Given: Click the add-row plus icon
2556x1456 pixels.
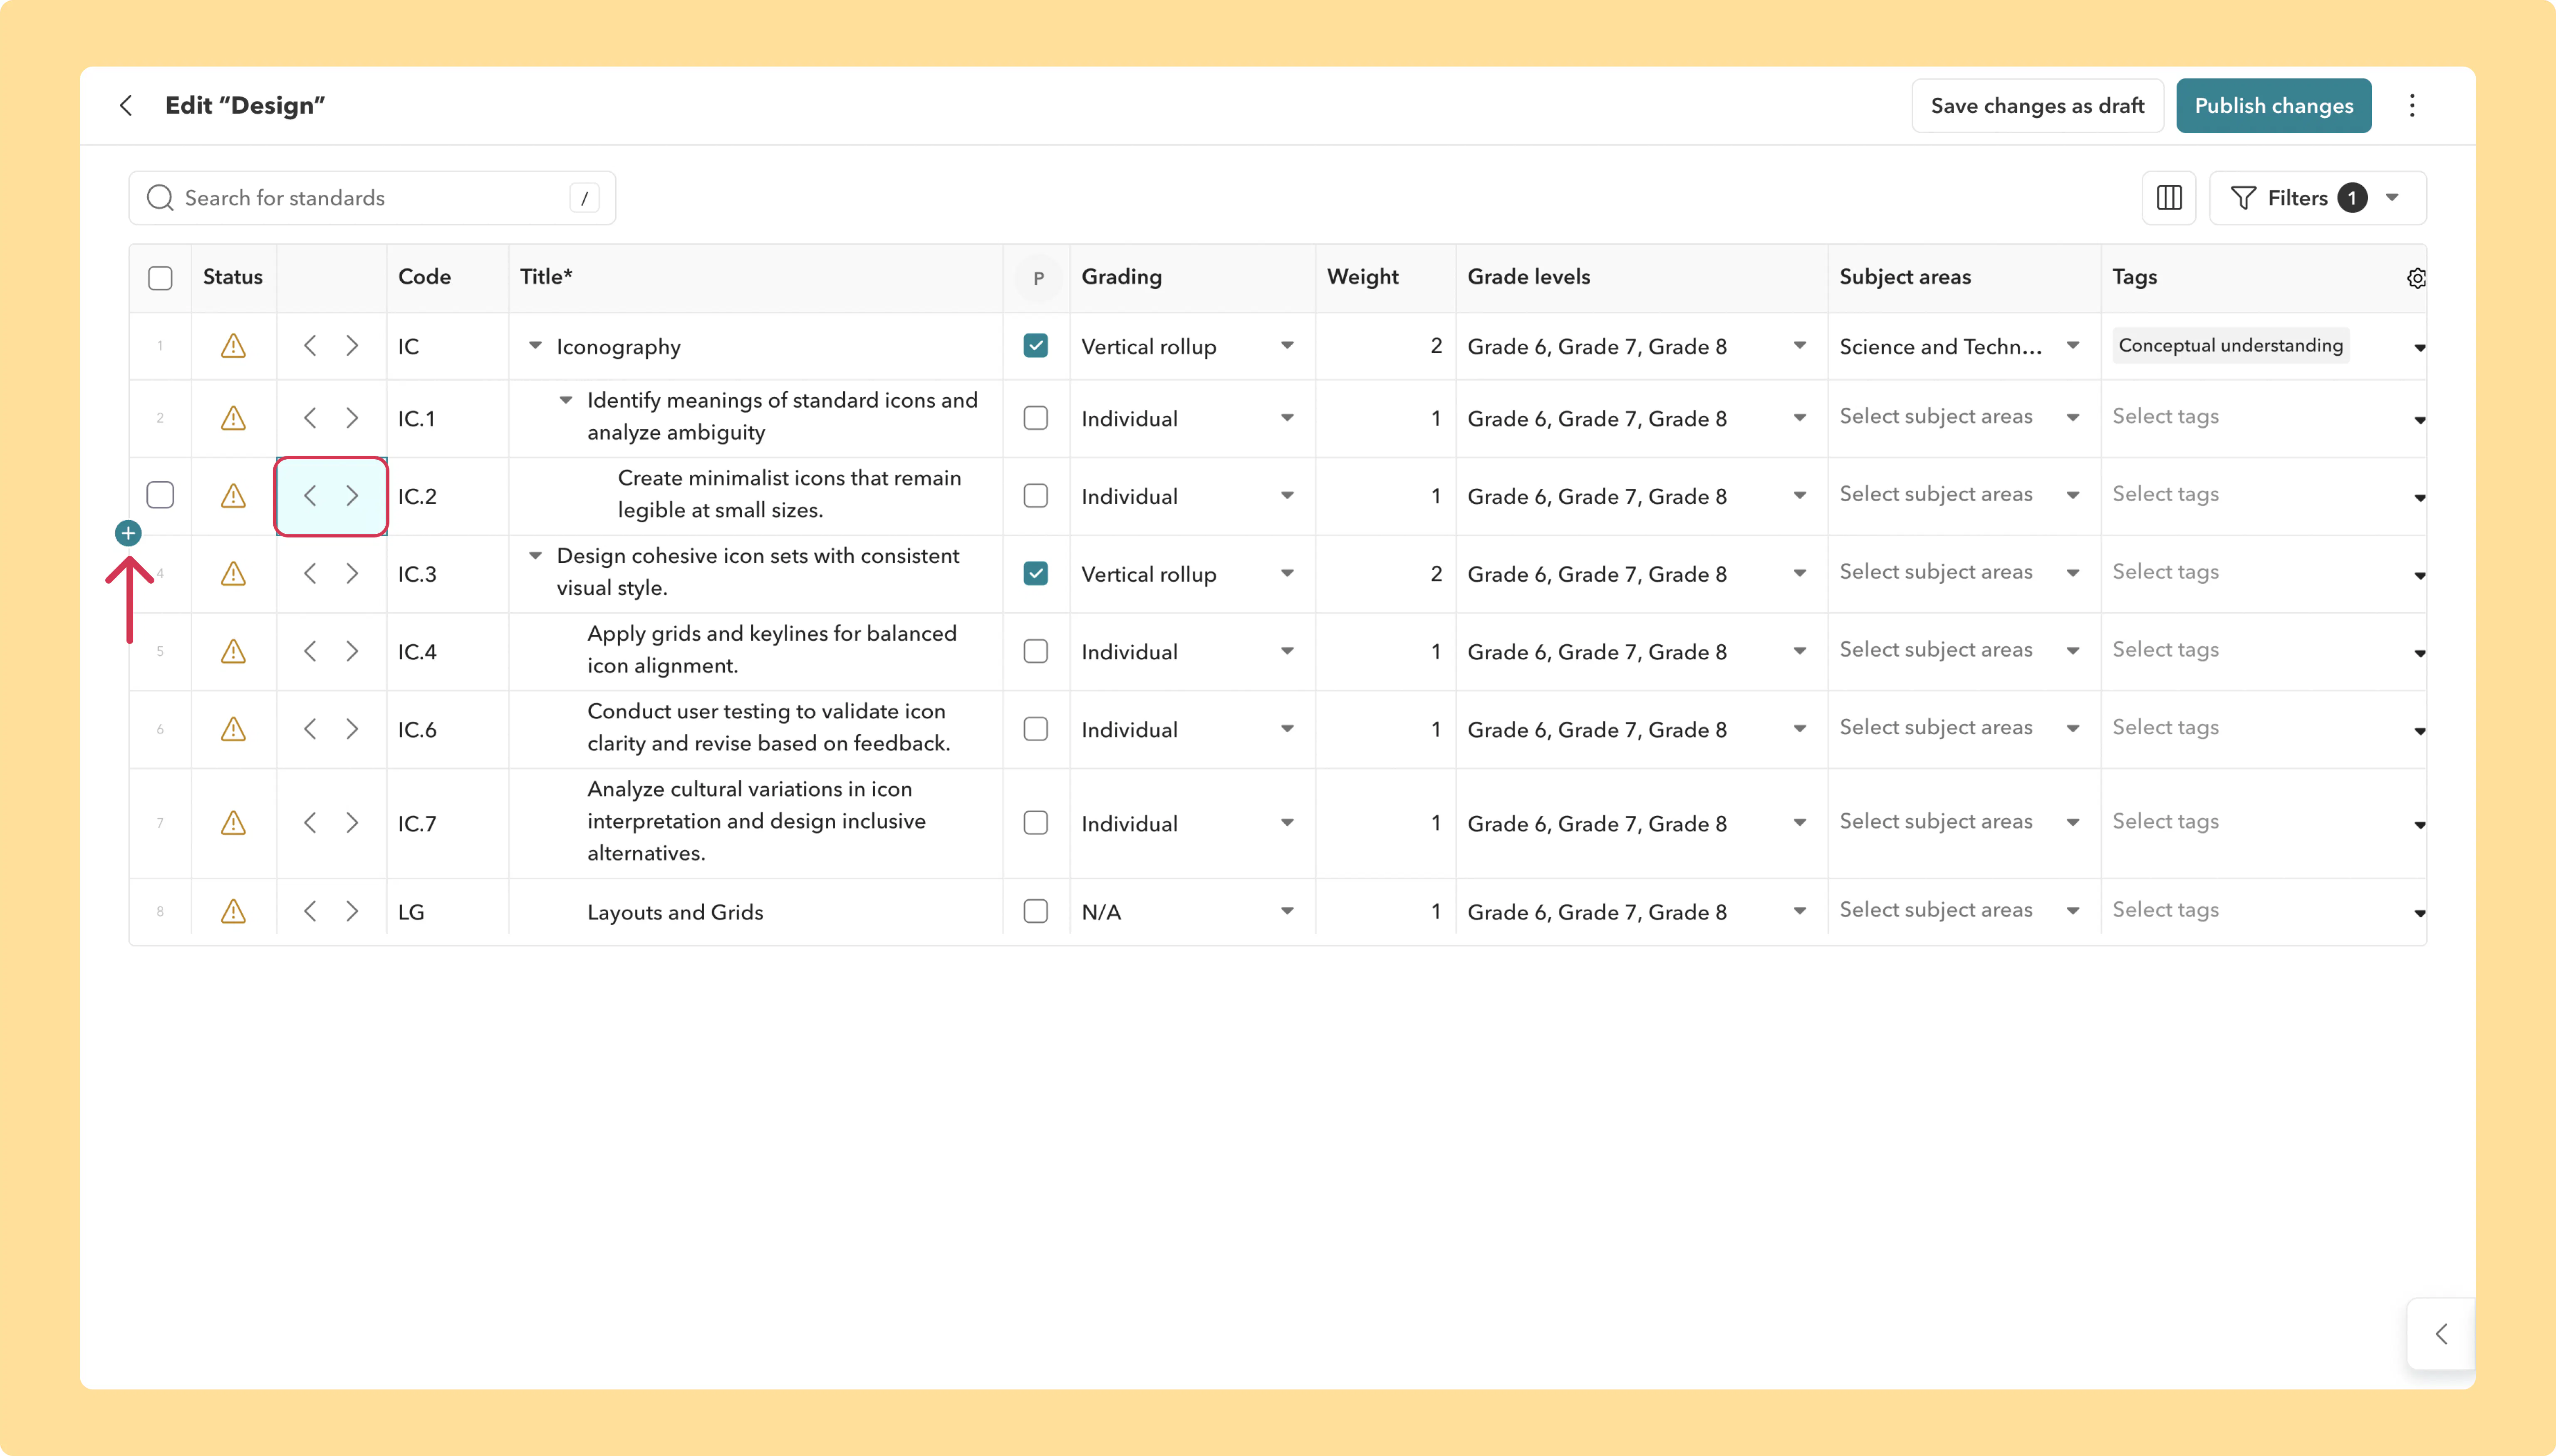Looking at the screenshot, I should pos(128,533).
